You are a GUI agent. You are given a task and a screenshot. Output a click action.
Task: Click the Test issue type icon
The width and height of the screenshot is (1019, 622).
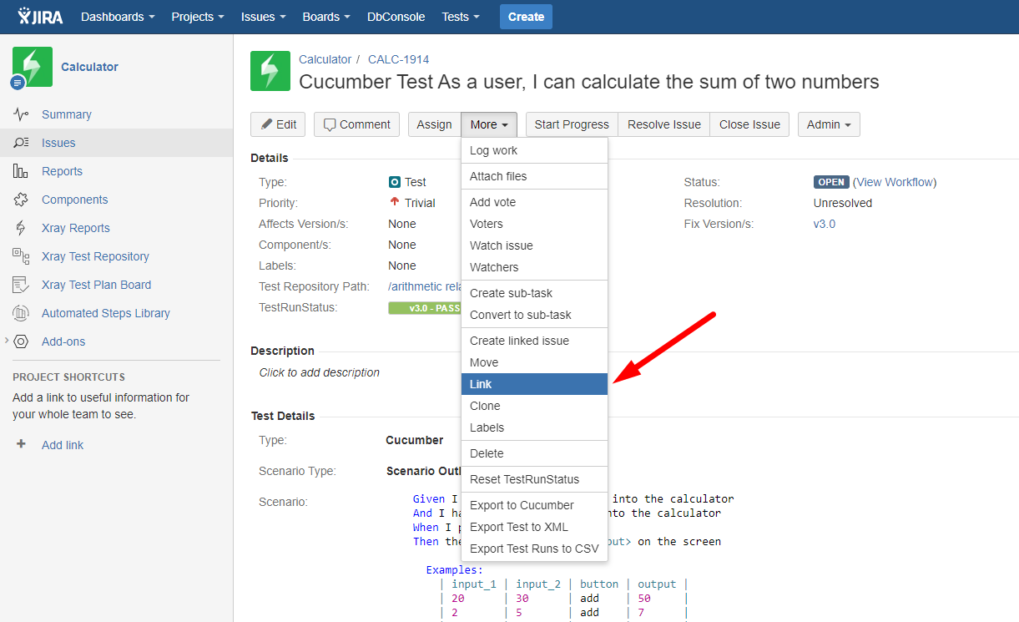(x=395, y=182)
